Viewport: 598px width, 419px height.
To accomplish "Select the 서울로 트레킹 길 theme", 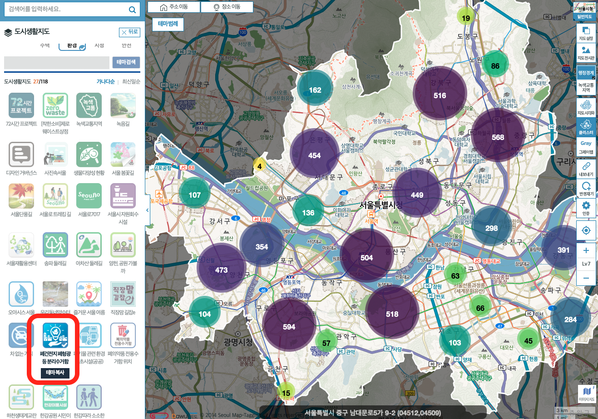I will (x=55, y=196).
